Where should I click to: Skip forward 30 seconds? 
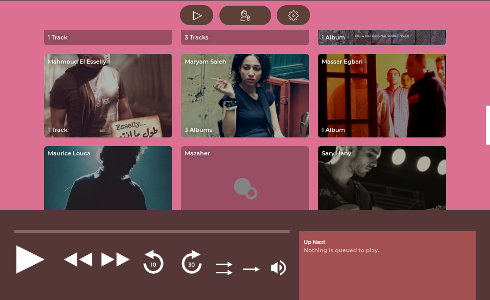click(x=191, y=262)
